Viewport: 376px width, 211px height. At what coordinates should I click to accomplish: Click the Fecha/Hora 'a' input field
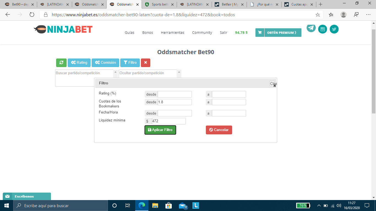(x=229, y=113)
